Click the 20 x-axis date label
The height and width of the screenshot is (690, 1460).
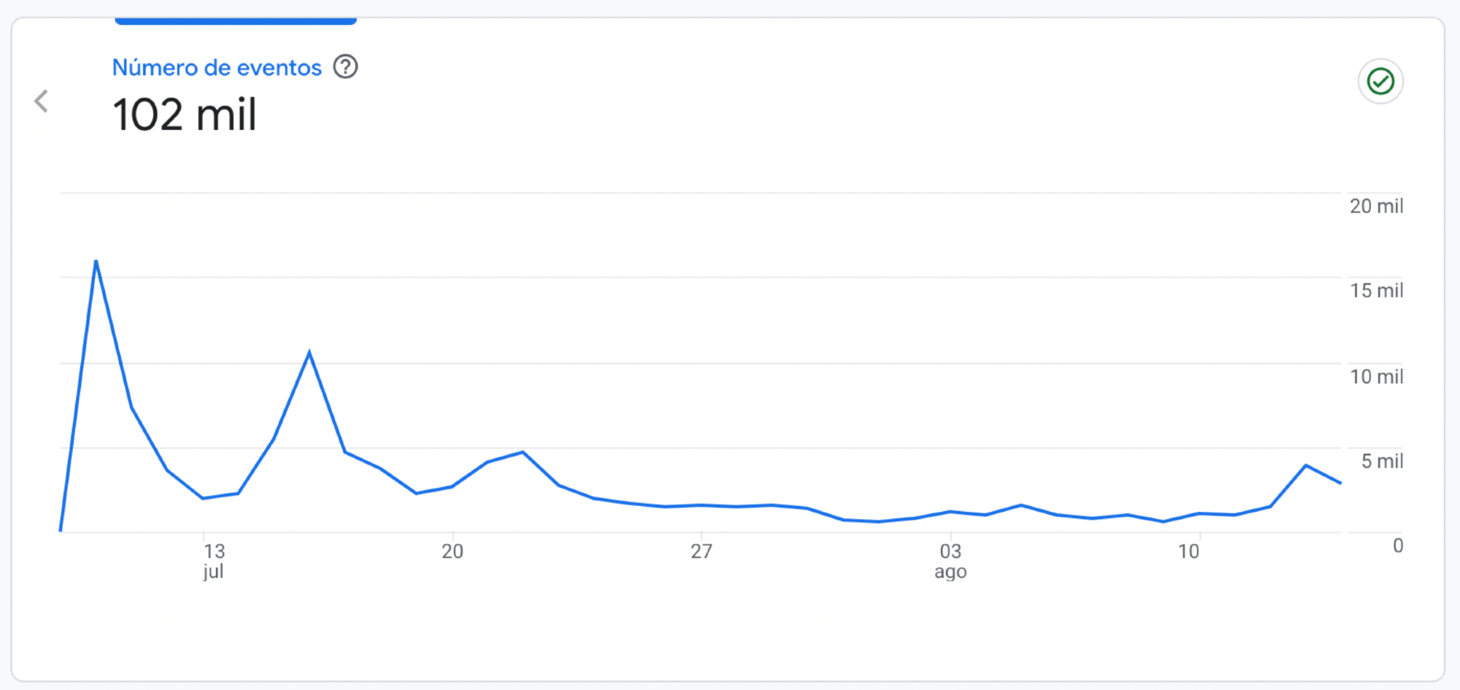[x=453, y=551]
